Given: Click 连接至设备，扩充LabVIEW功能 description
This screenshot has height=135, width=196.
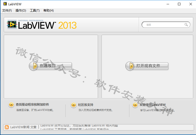Looking at the screenshot, I should click(x=35, y=110).
